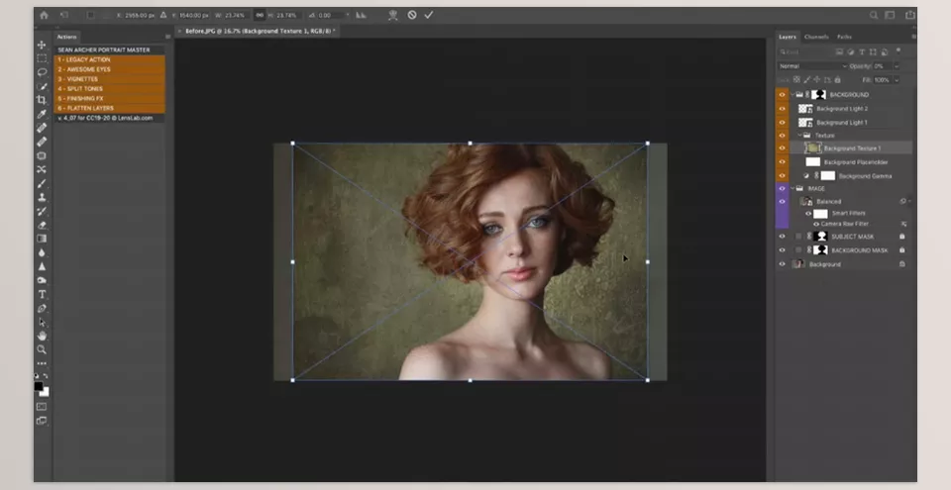Select the Lasso tool
951x490 pixels.
tap(42, 72)
